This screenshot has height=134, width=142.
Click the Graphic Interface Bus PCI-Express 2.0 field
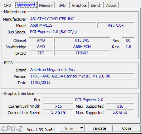click(x=89, y=100)
